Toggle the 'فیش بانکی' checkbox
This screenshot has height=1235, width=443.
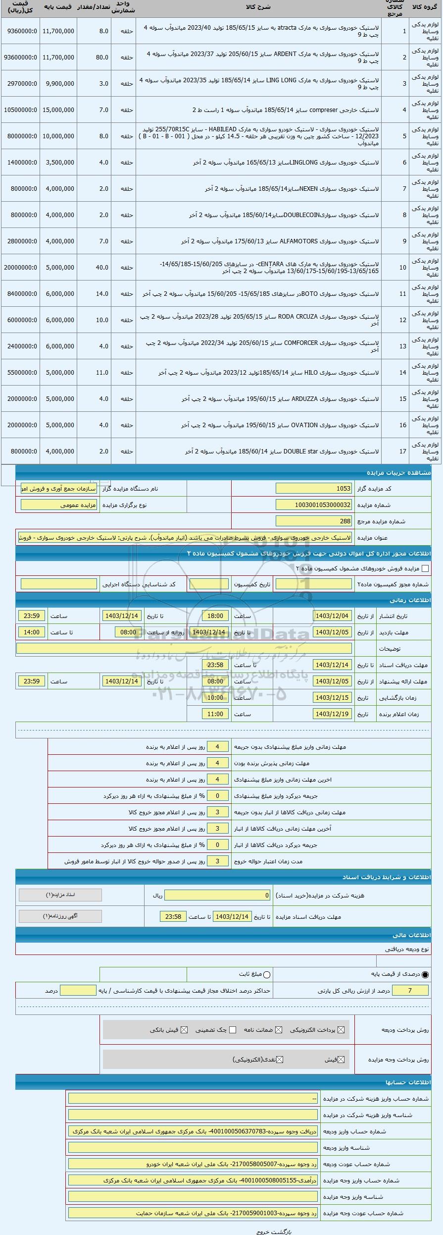(x=184, y=1029)
